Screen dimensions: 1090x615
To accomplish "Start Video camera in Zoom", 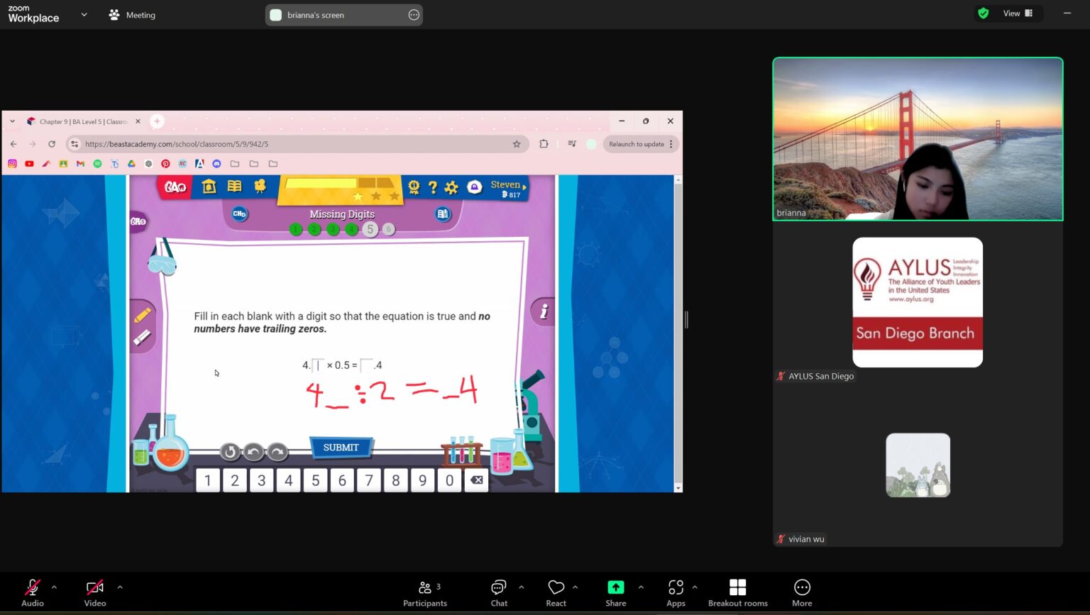I will 95,593.
